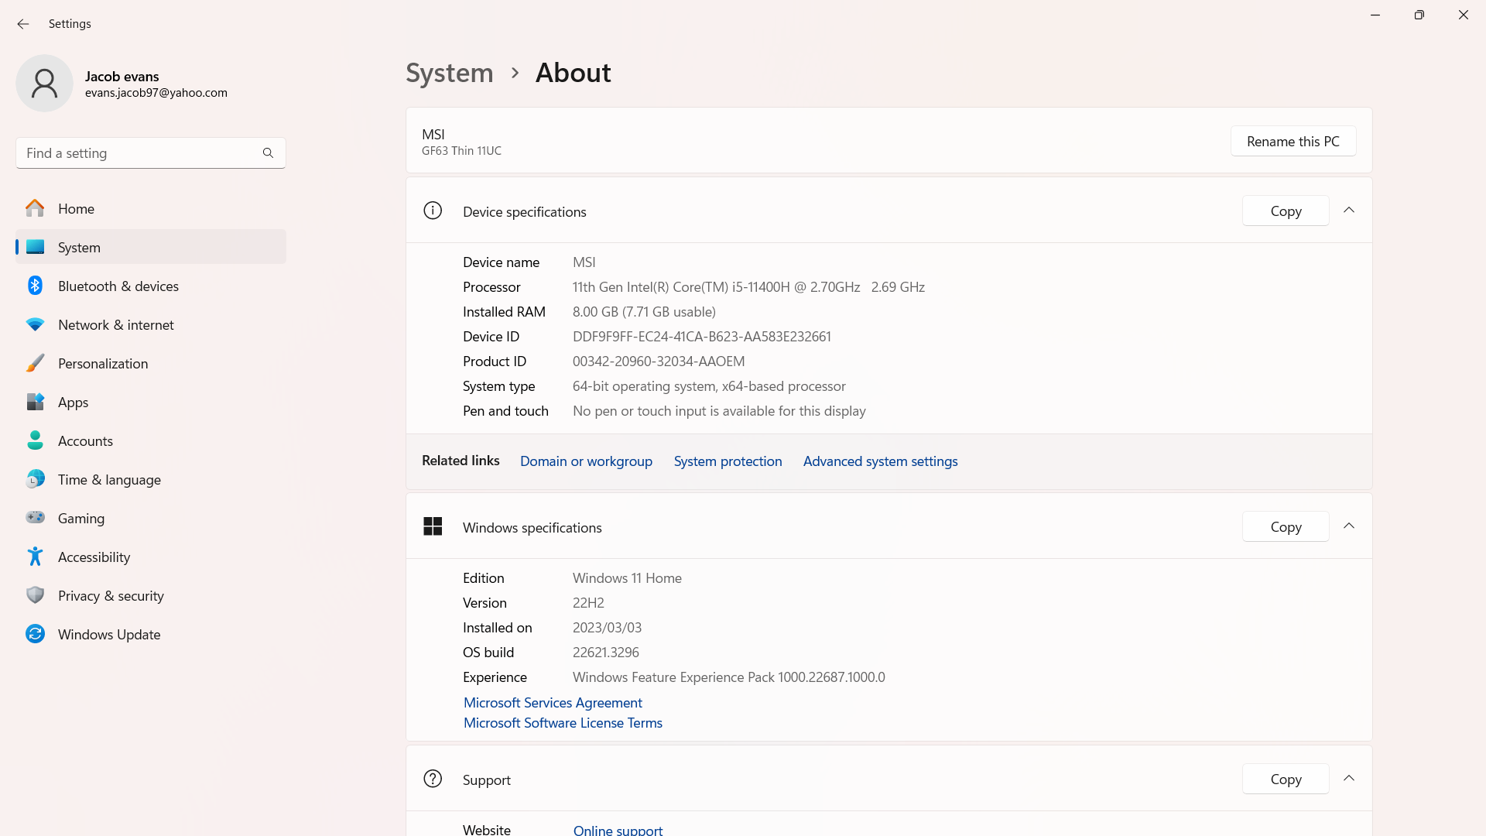Image resolution: width=1486 pixels, height=836 pixels.
Task: Open Accounts settings page
Action: 151,440
